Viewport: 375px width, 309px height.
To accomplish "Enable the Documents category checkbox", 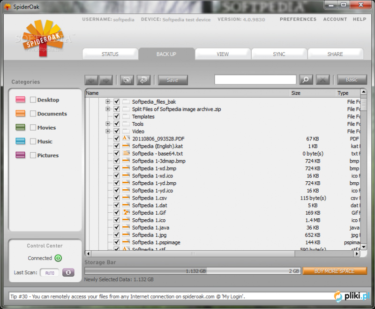I will [x=33, y=114].
